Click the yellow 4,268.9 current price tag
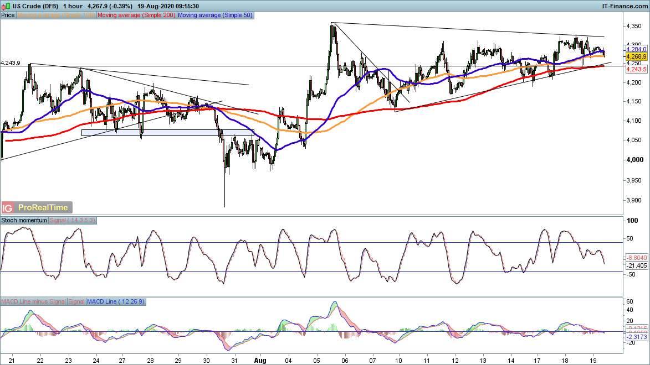Image resolution: width=650 pixels, height=365 pixels. click(x=636, y=56)
